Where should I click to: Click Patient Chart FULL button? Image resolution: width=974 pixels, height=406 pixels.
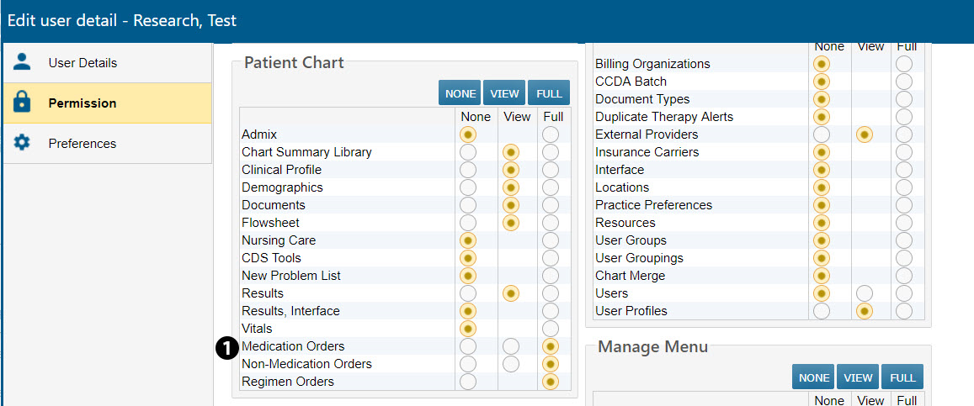pos(549,93)
